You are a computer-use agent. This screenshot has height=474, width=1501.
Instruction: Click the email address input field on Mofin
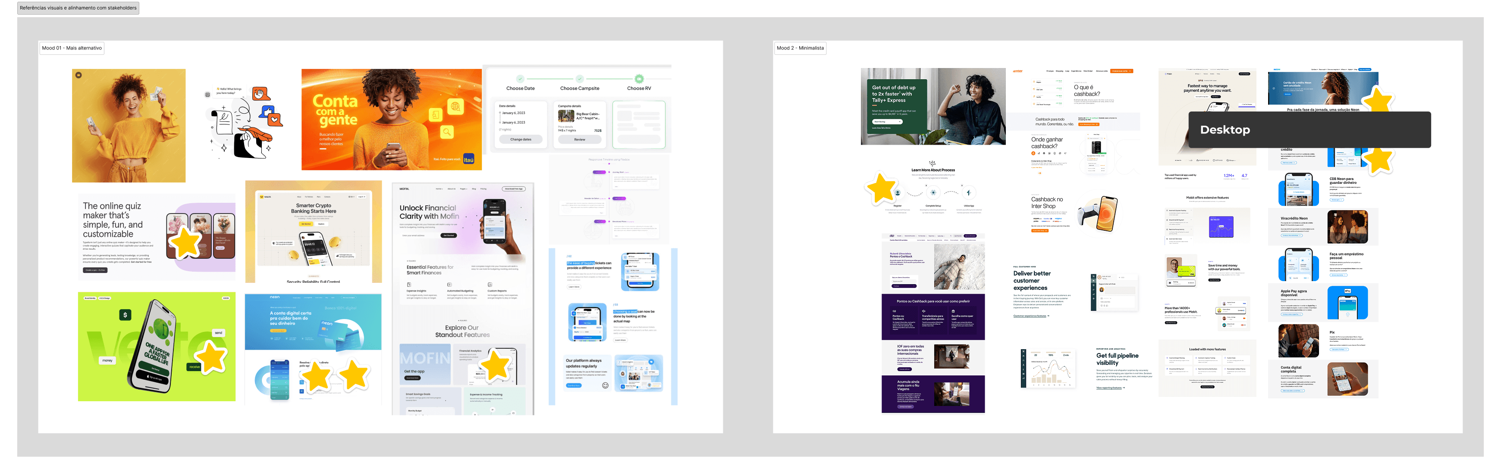413,235
